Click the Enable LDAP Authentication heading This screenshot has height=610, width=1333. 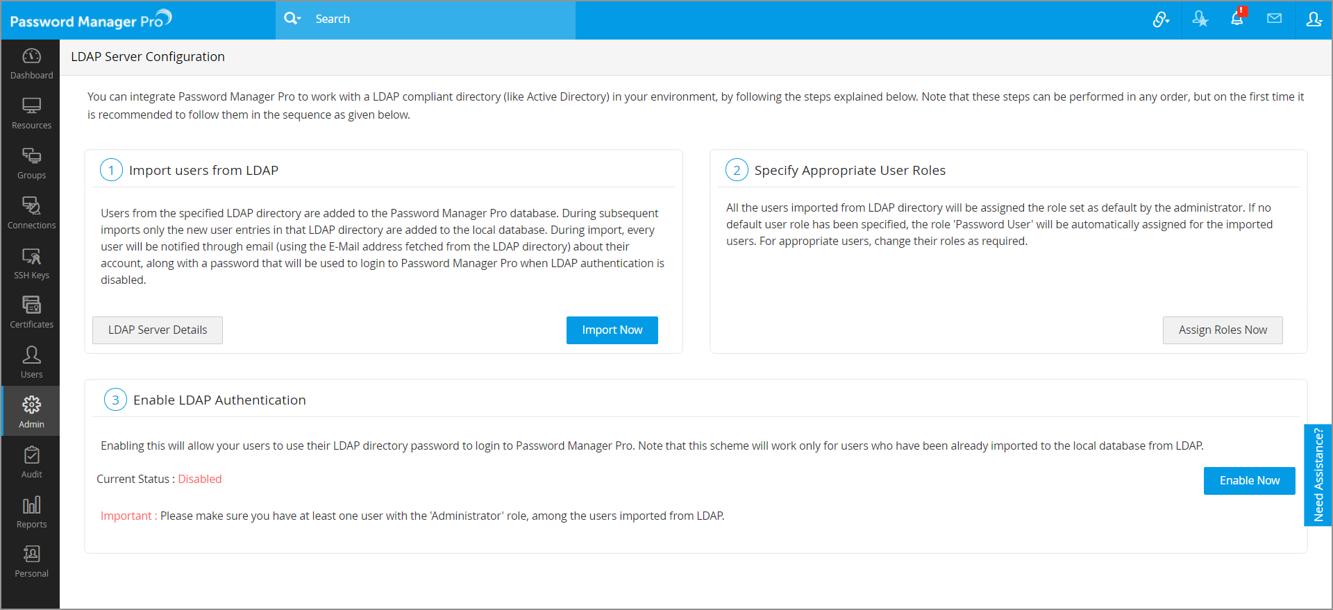pyautogui.click(x=219, y=400)
